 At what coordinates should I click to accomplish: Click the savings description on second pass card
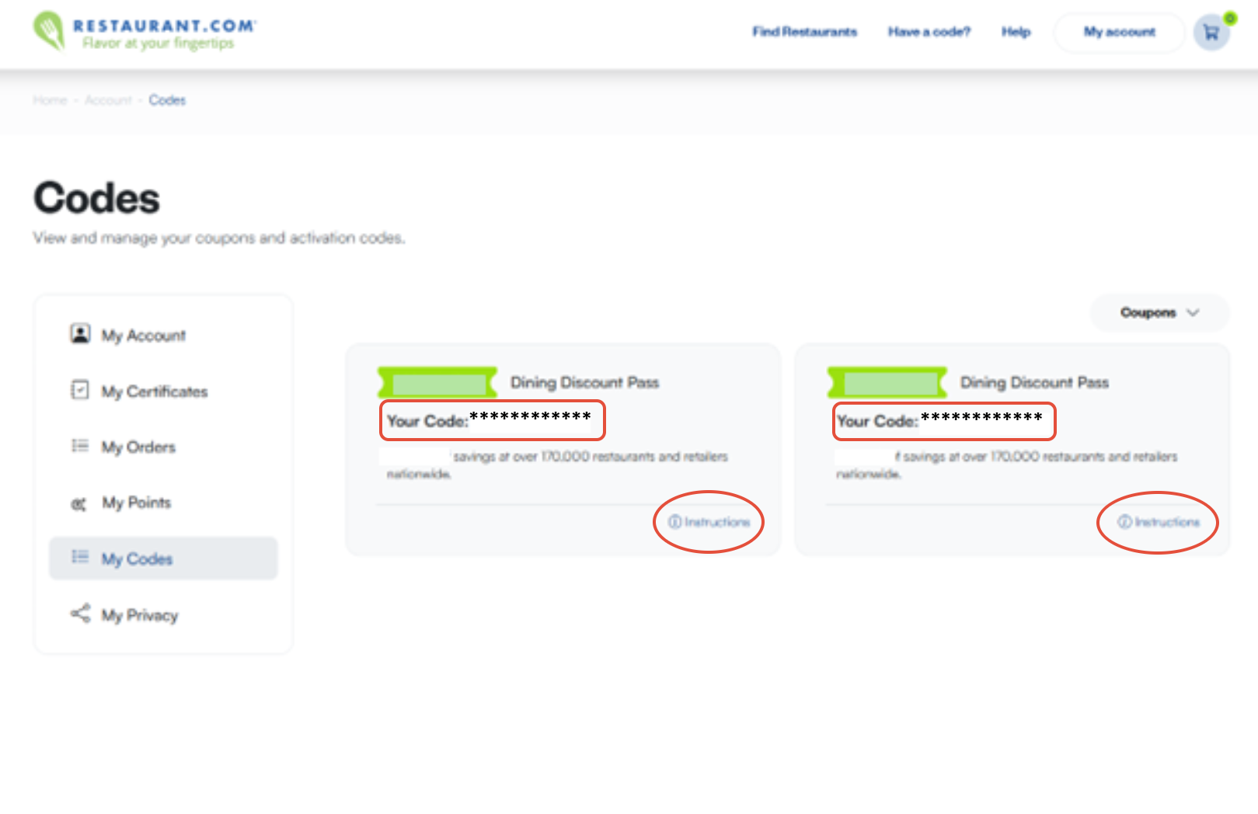pyautogui.click(x=1006, y=464)
